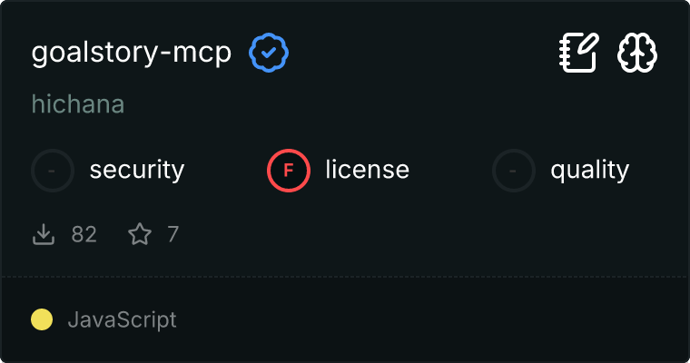Click the yellow JavaScript language dot

click(42, 319)
